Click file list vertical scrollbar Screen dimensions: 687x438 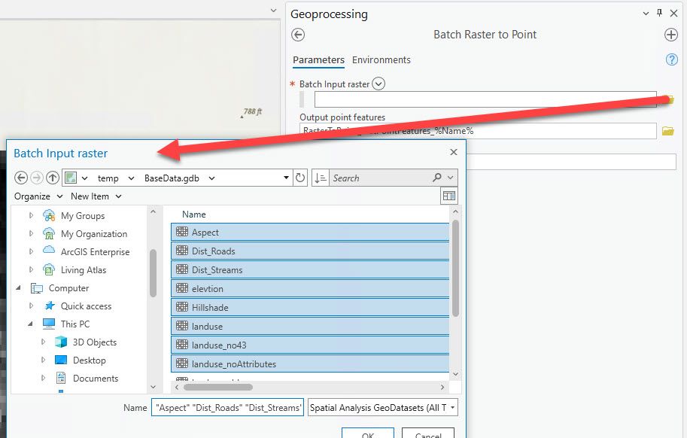[x=455, y=268]
